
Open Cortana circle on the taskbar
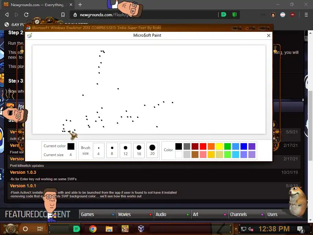[25, 229]
